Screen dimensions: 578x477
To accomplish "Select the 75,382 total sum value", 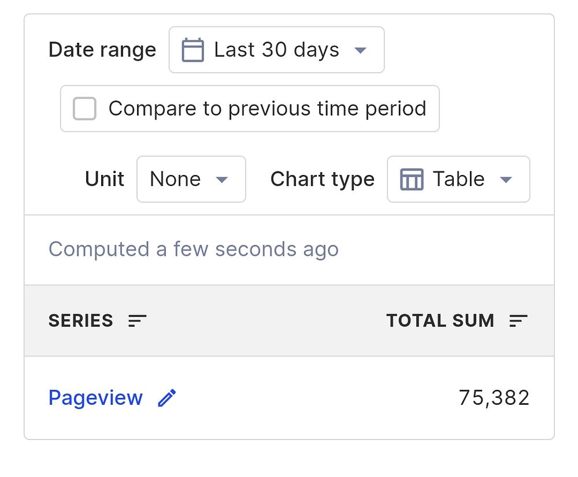I will [494, 398].
